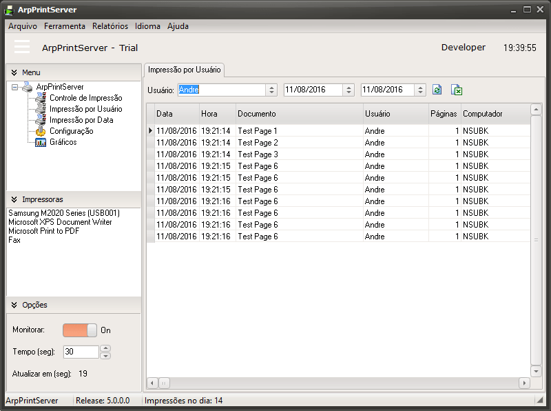Viewport: 551px width, 411px height.
Task: Click the hamburger menu icon
Action: pos(22,47)
